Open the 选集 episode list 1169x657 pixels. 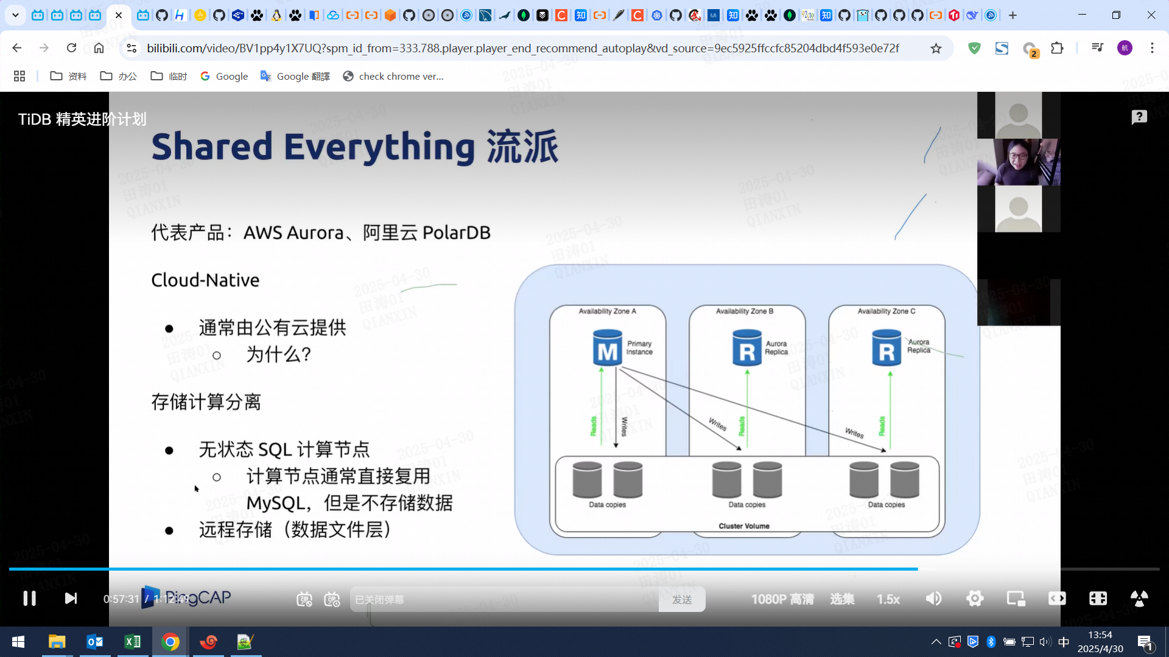(842, 599)
